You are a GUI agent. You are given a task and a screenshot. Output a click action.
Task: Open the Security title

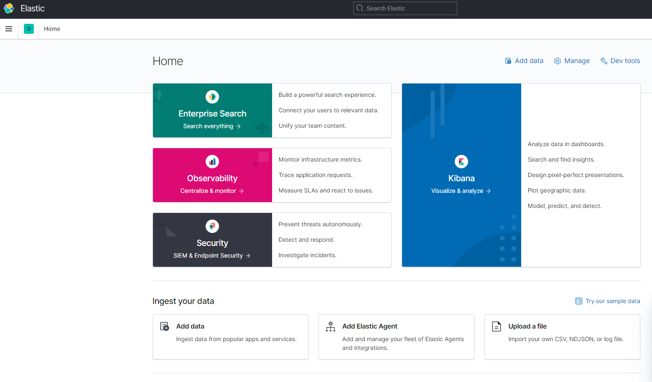212,243
